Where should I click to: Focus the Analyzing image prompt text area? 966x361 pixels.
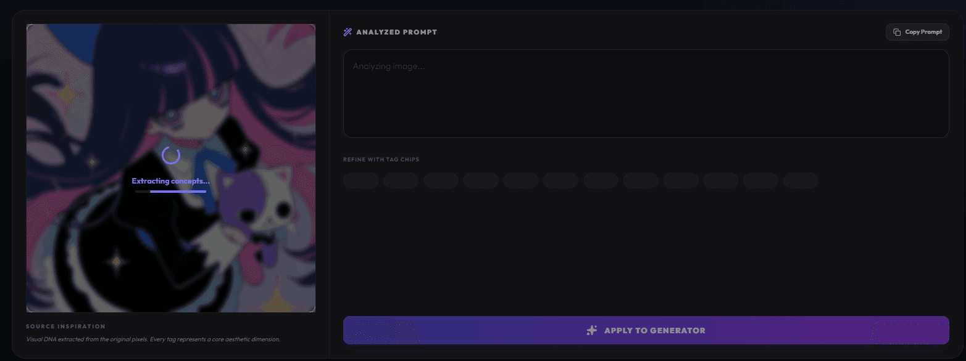pyautogui.click(x=646, y=94)
